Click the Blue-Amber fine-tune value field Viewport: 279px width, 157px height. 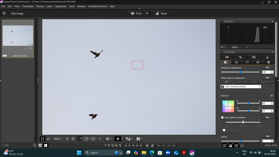tap(266, 103)
